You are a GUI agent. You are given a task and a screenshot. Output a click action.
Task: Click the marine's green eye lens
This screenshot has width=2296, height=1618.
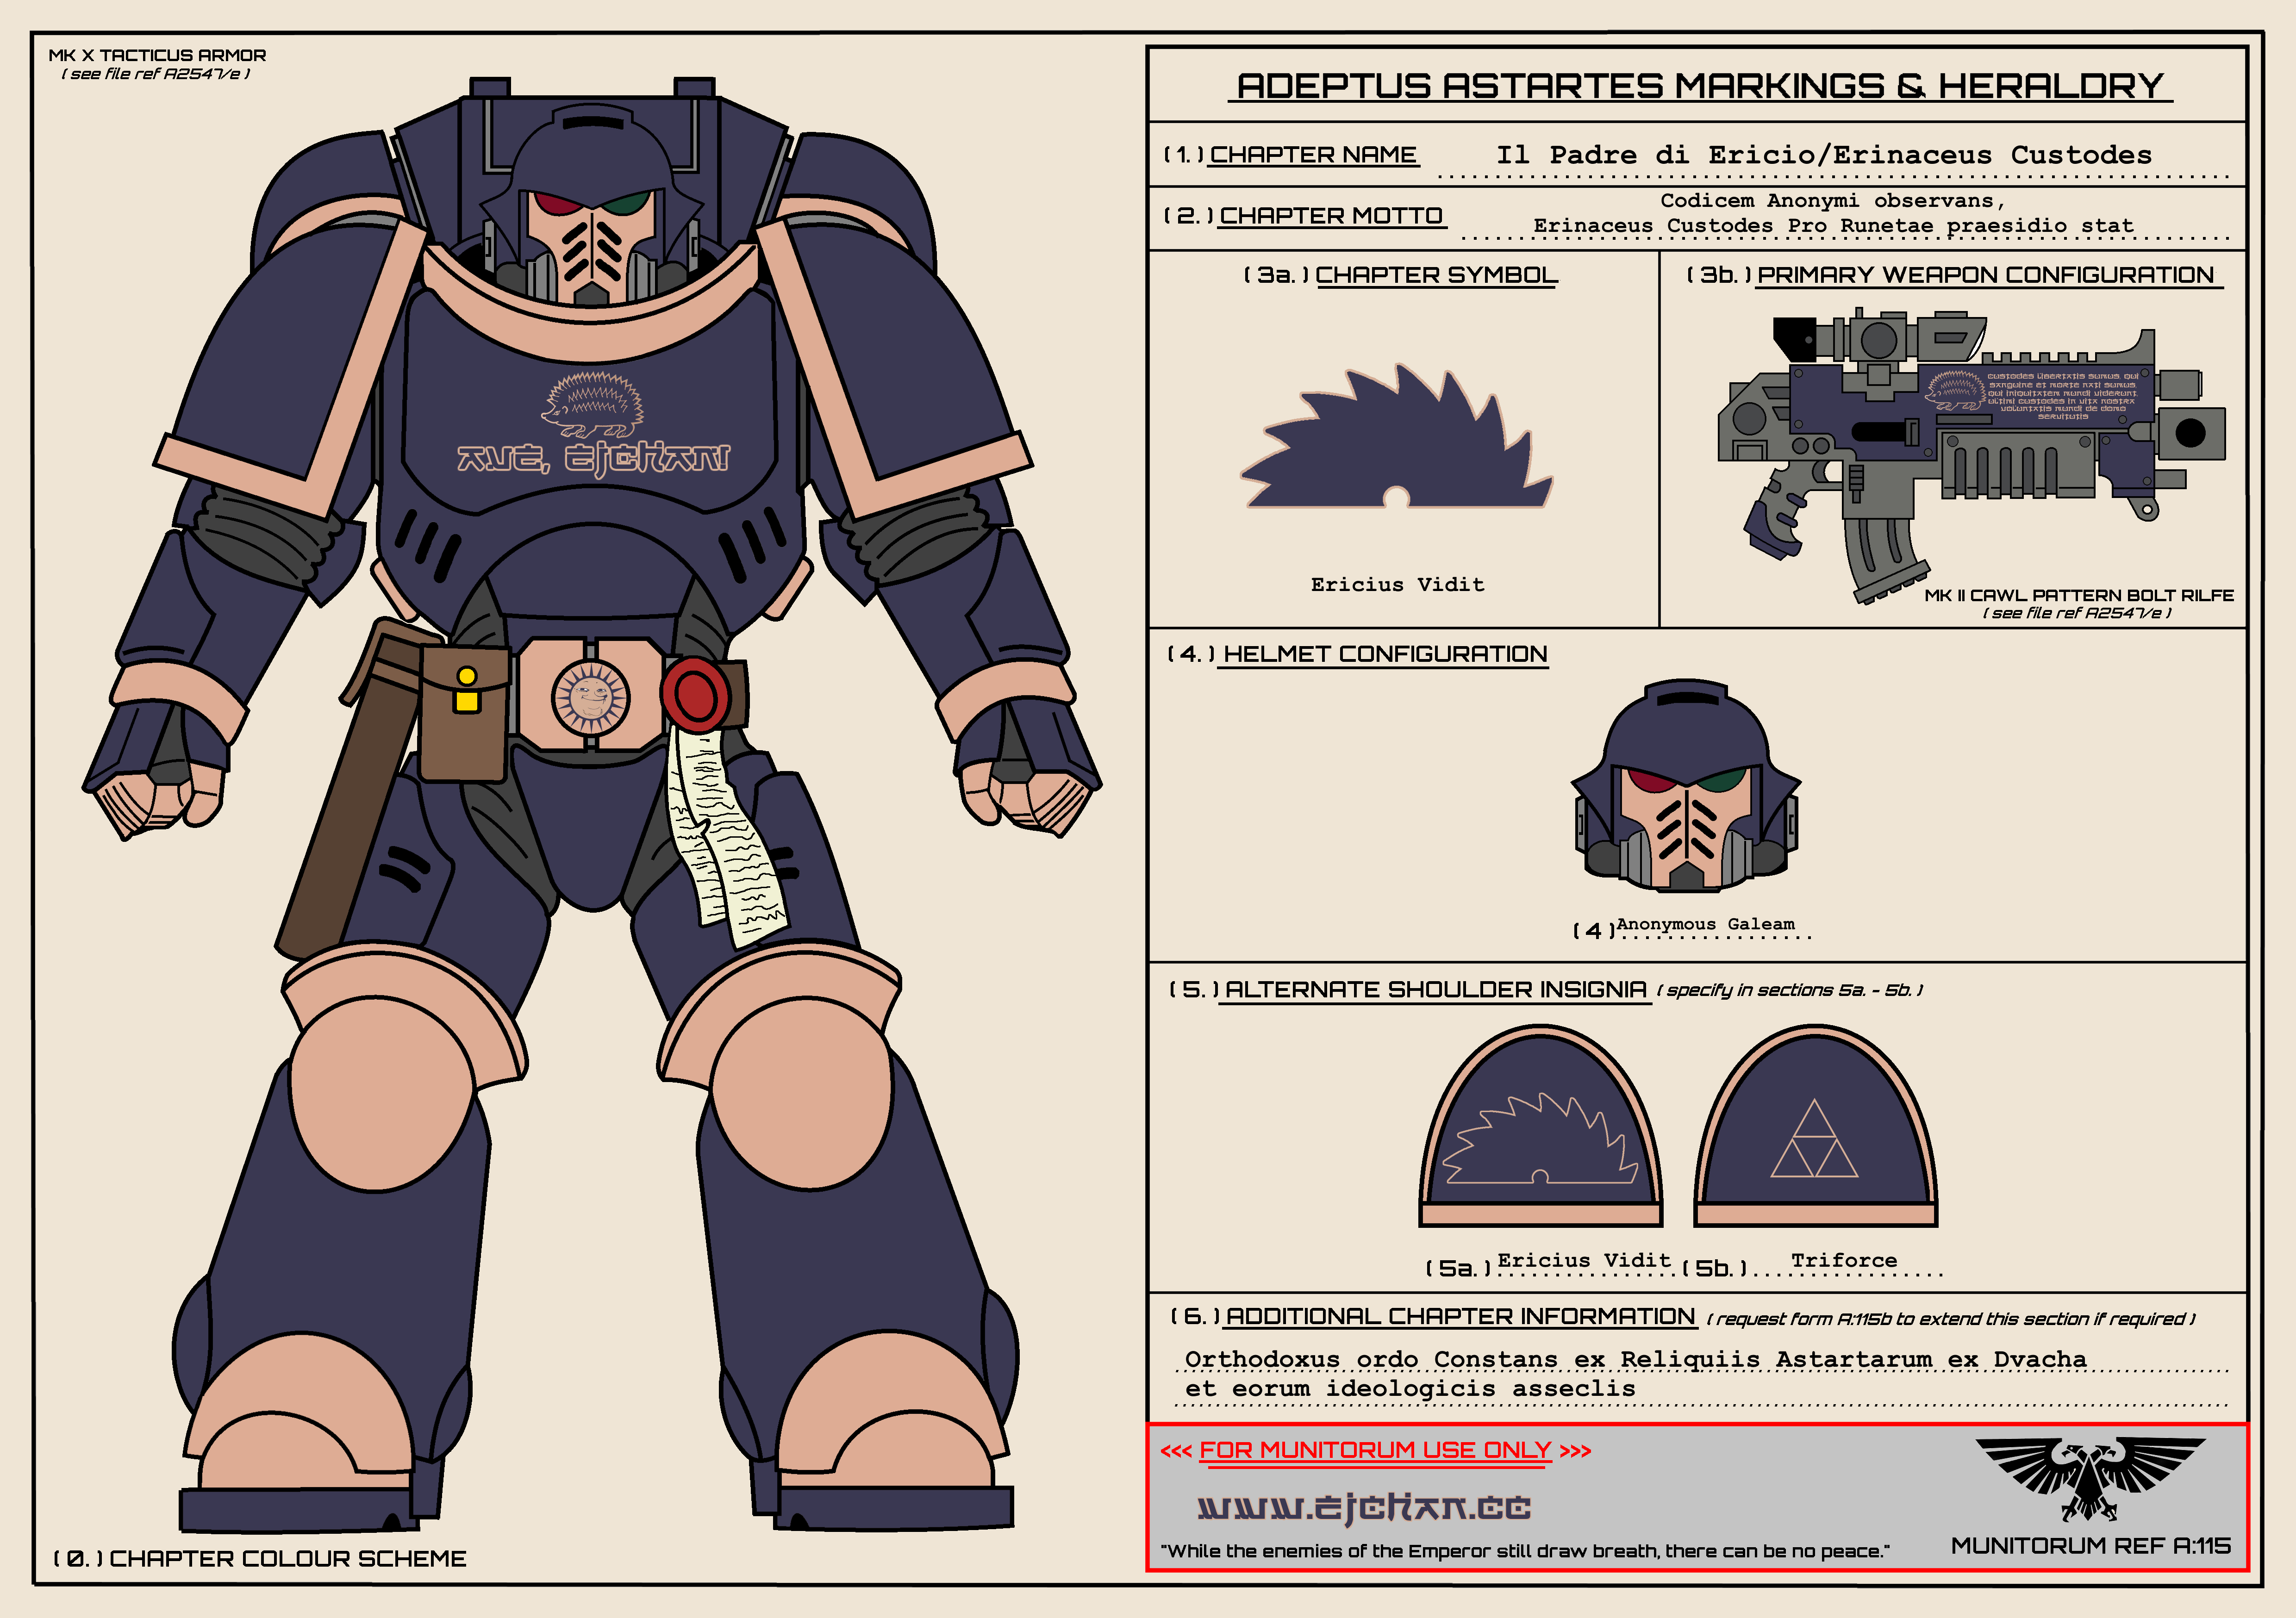(625, 203)
